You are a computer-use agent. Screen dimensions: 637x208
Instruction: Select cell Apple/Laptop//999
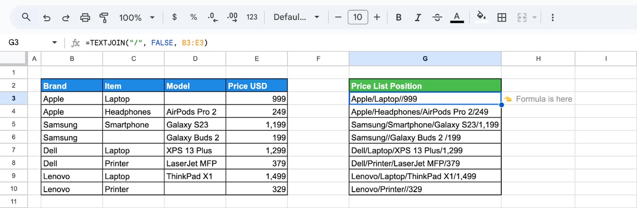pos(425,98)
